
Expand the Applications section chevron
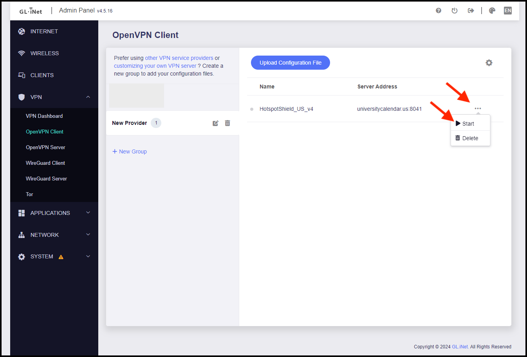(88, 213)
